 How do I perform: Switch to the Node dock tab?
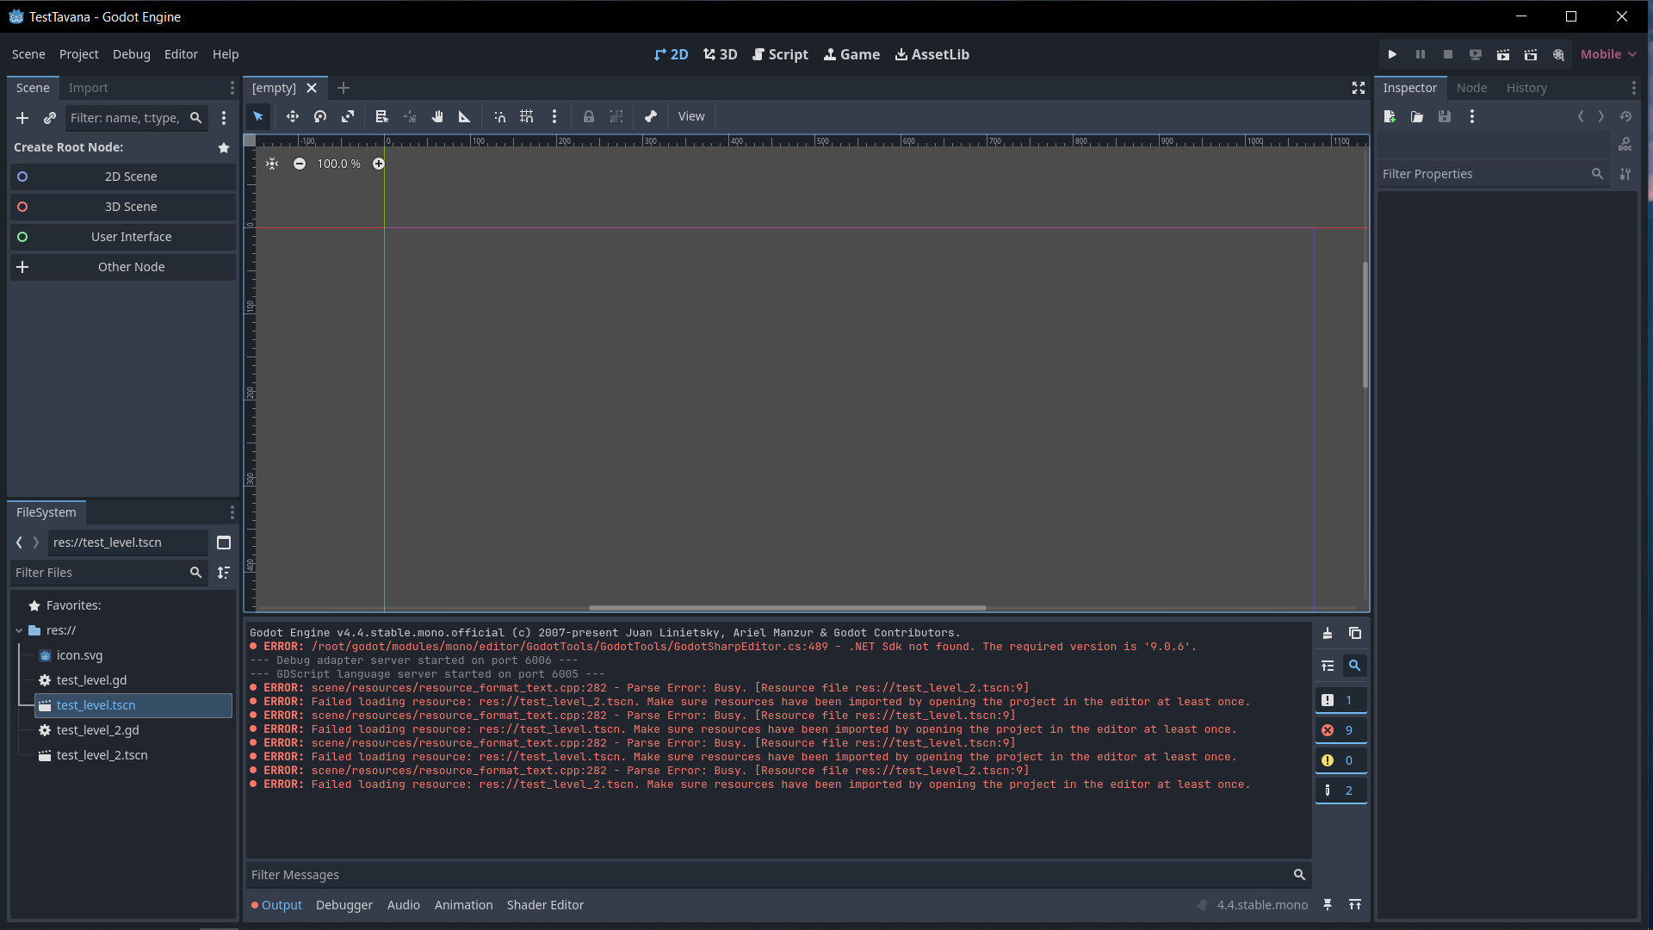pos(1471,88)
